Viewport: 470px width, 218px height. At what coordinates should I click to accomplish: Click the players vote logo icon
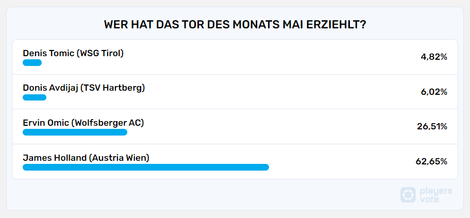pos(408,195)
